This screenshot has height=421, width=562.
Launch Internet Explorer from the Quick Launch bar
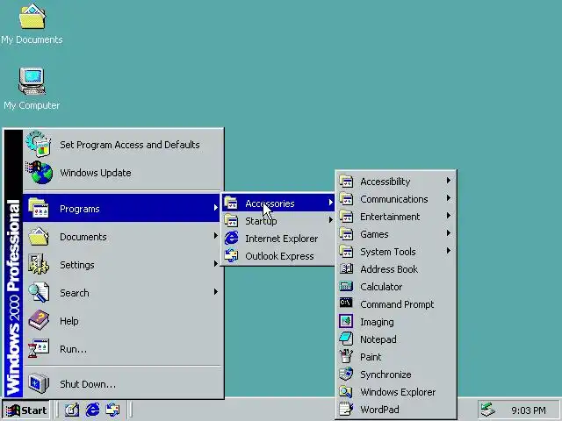click(92, 410)
